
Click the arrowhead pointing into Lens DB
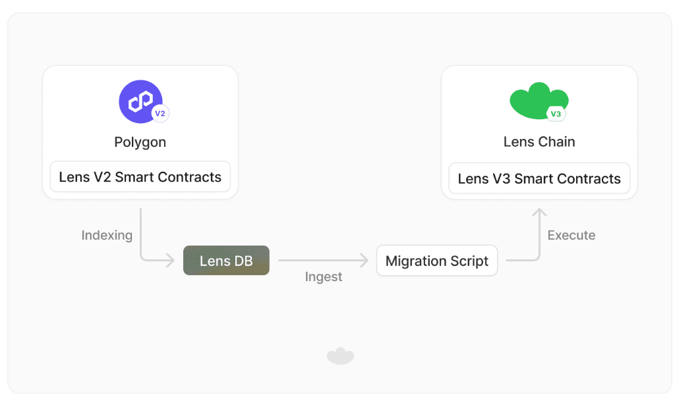(170, 260)
